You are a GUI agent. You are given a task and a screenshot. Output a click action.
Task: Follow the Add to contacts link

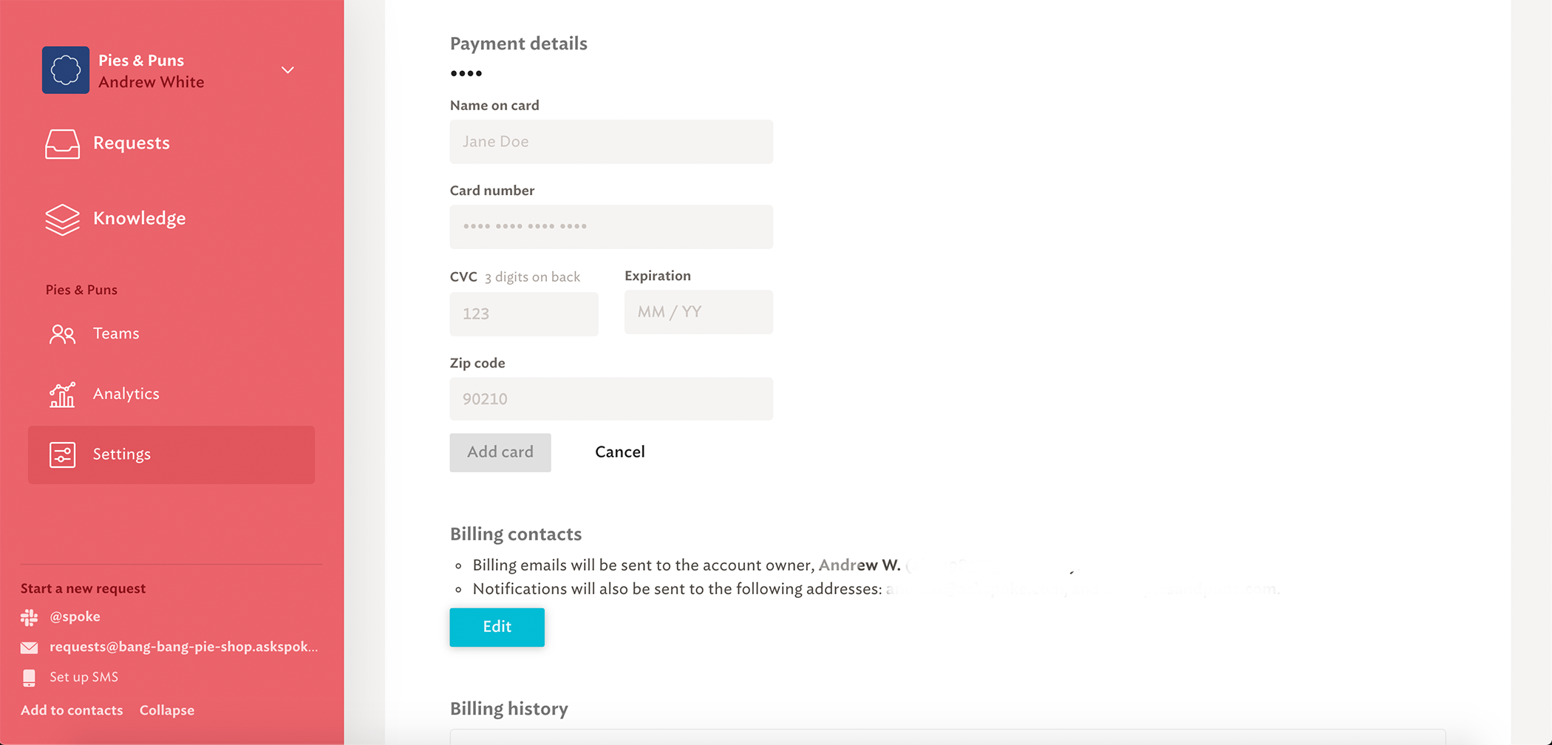tap(72, 710)
